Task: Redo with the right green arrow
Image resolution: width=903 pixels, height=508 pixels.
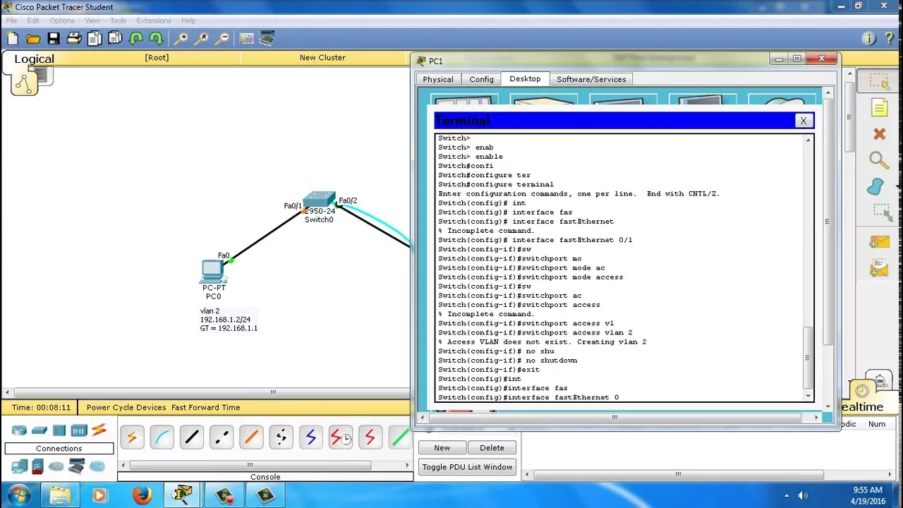Action: coord(156,39)
